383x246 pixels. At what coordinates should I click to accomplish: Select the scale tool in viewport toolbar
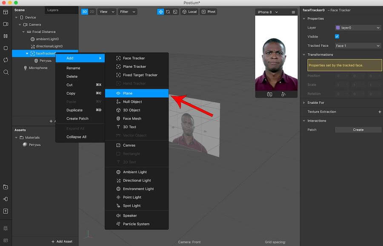[x=174, y=12]
